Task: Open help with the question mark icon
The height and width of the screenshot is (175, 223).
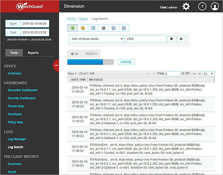Action: (202, 6)
